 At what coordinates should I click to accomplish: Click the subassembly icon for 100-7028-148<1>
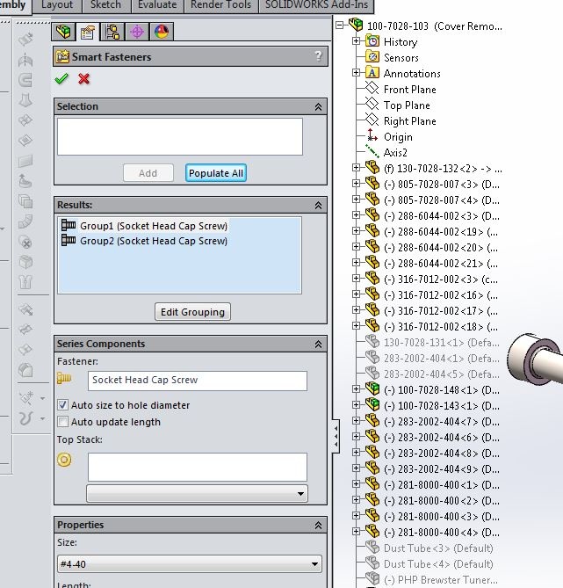point(372,388)
